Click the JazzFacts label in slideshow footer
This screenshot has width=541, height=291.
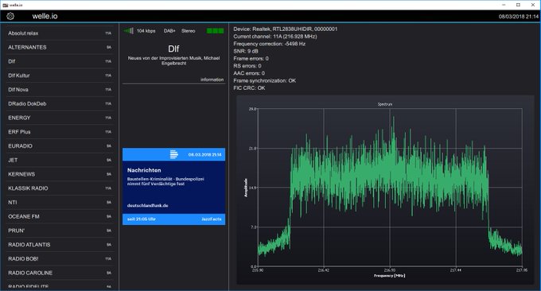(x=212, y=219)
